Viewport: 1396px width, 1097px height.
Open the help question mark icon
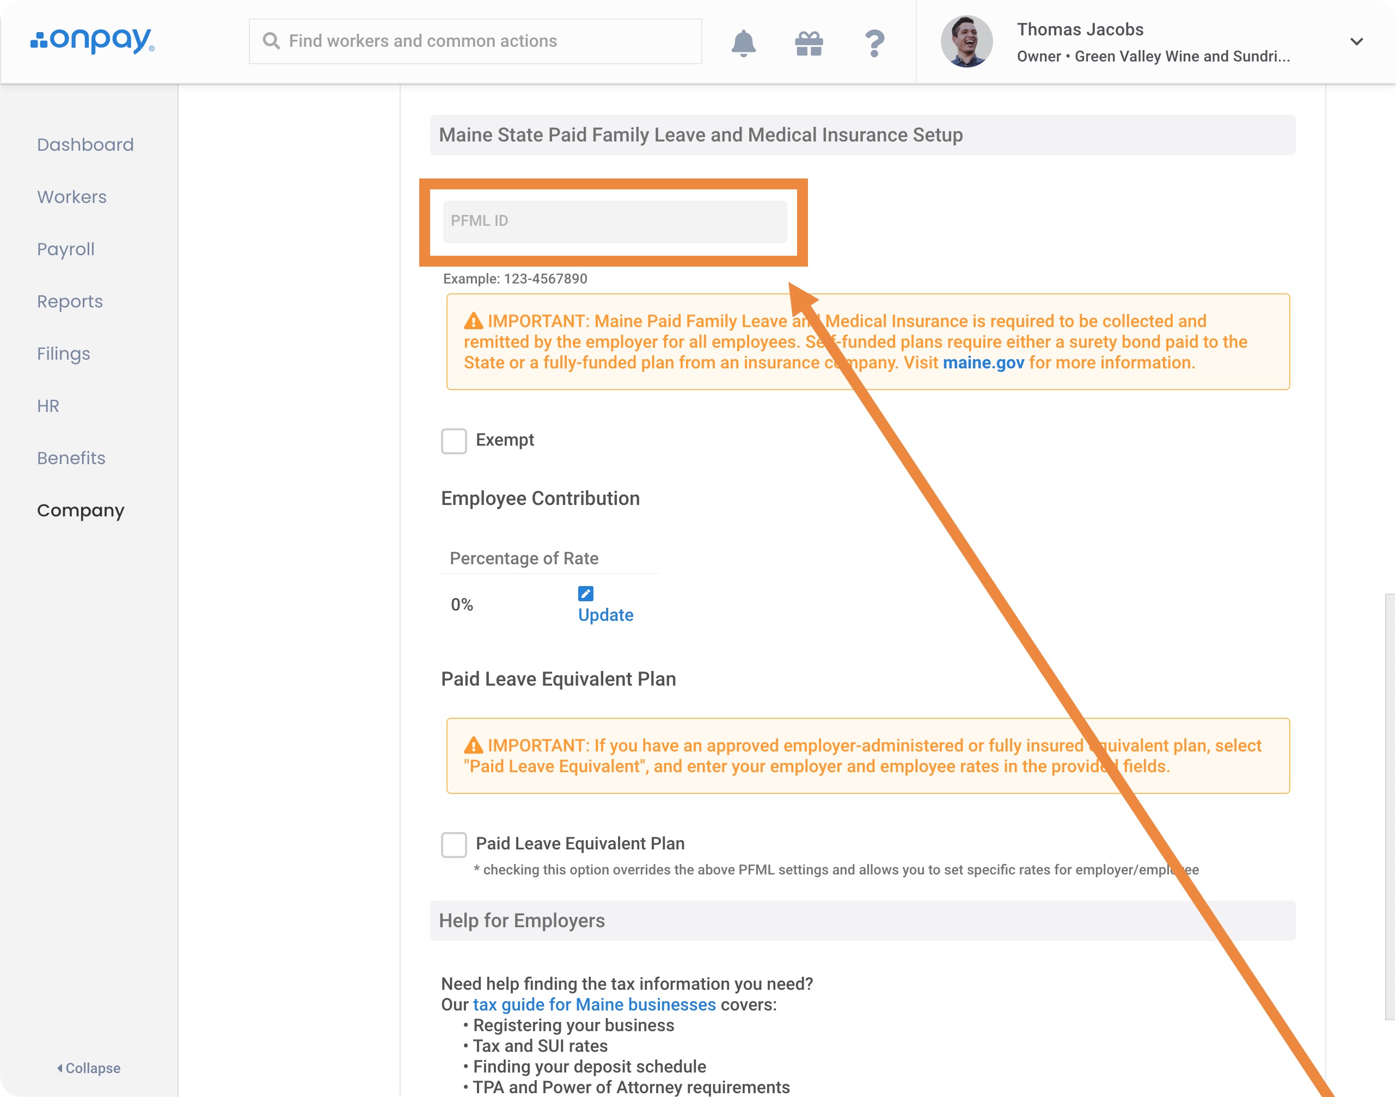point(874,43)
